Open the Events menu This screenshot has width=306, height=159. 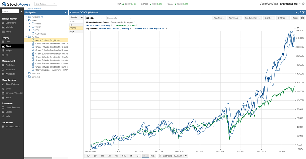click(269, 18)
